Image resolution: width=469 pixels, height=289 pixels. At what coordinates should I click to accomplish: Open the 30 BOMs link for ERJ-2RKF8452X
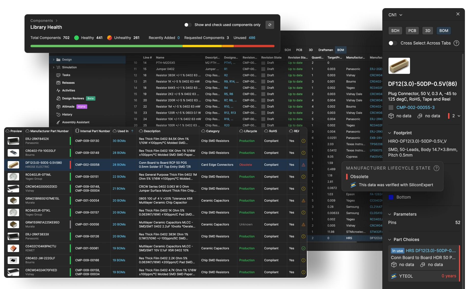(x=119, y=141)
